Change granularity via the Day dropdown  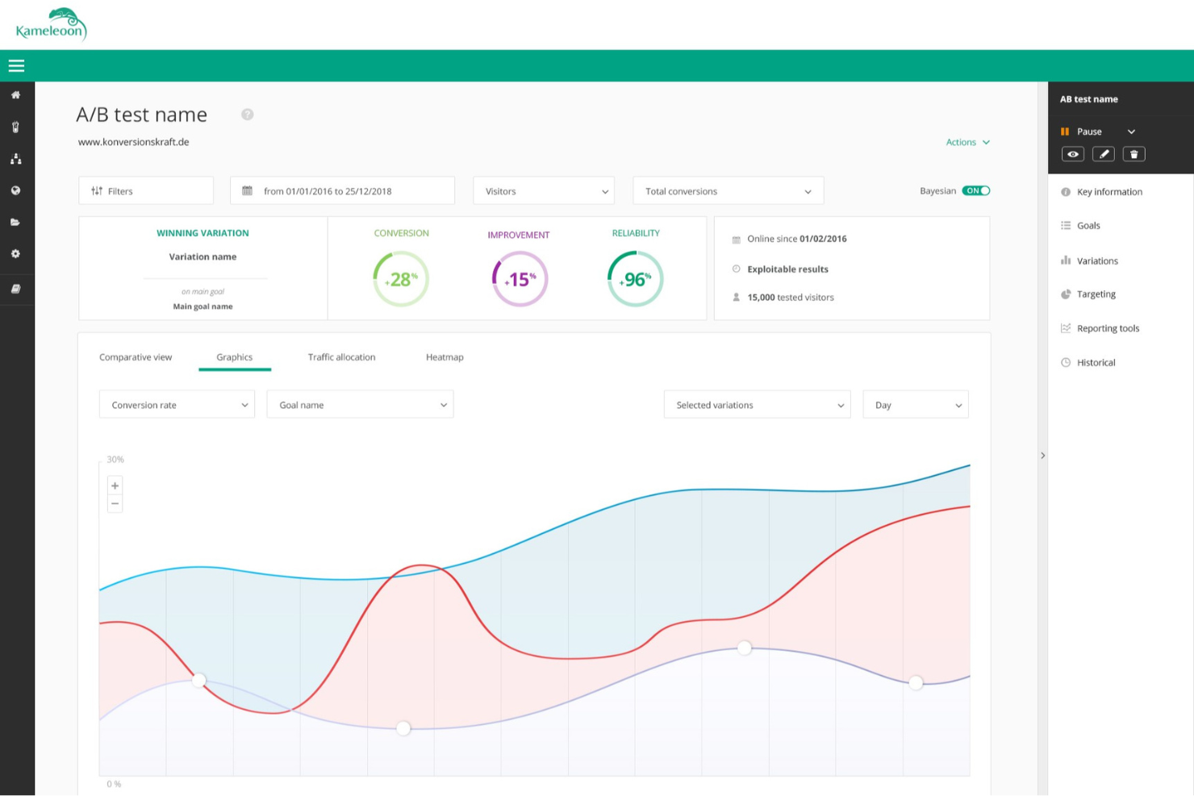tap(916, 404)
